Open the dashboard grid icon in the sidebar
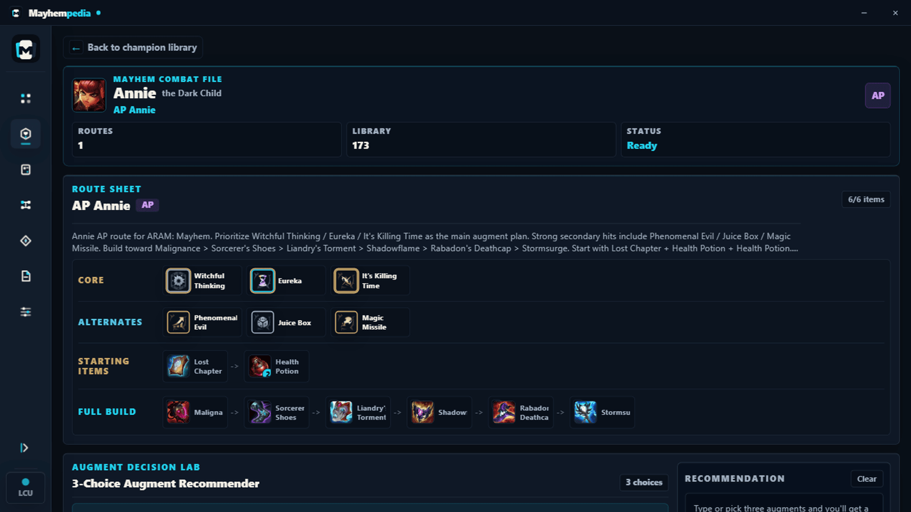 pos(25,99)
